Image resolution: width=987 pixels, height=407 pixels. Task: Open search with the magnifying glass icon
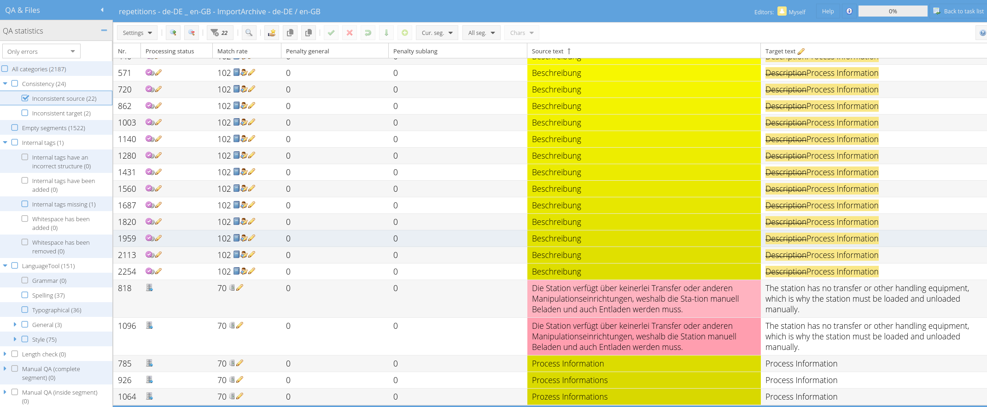click(x=249, y=33)
